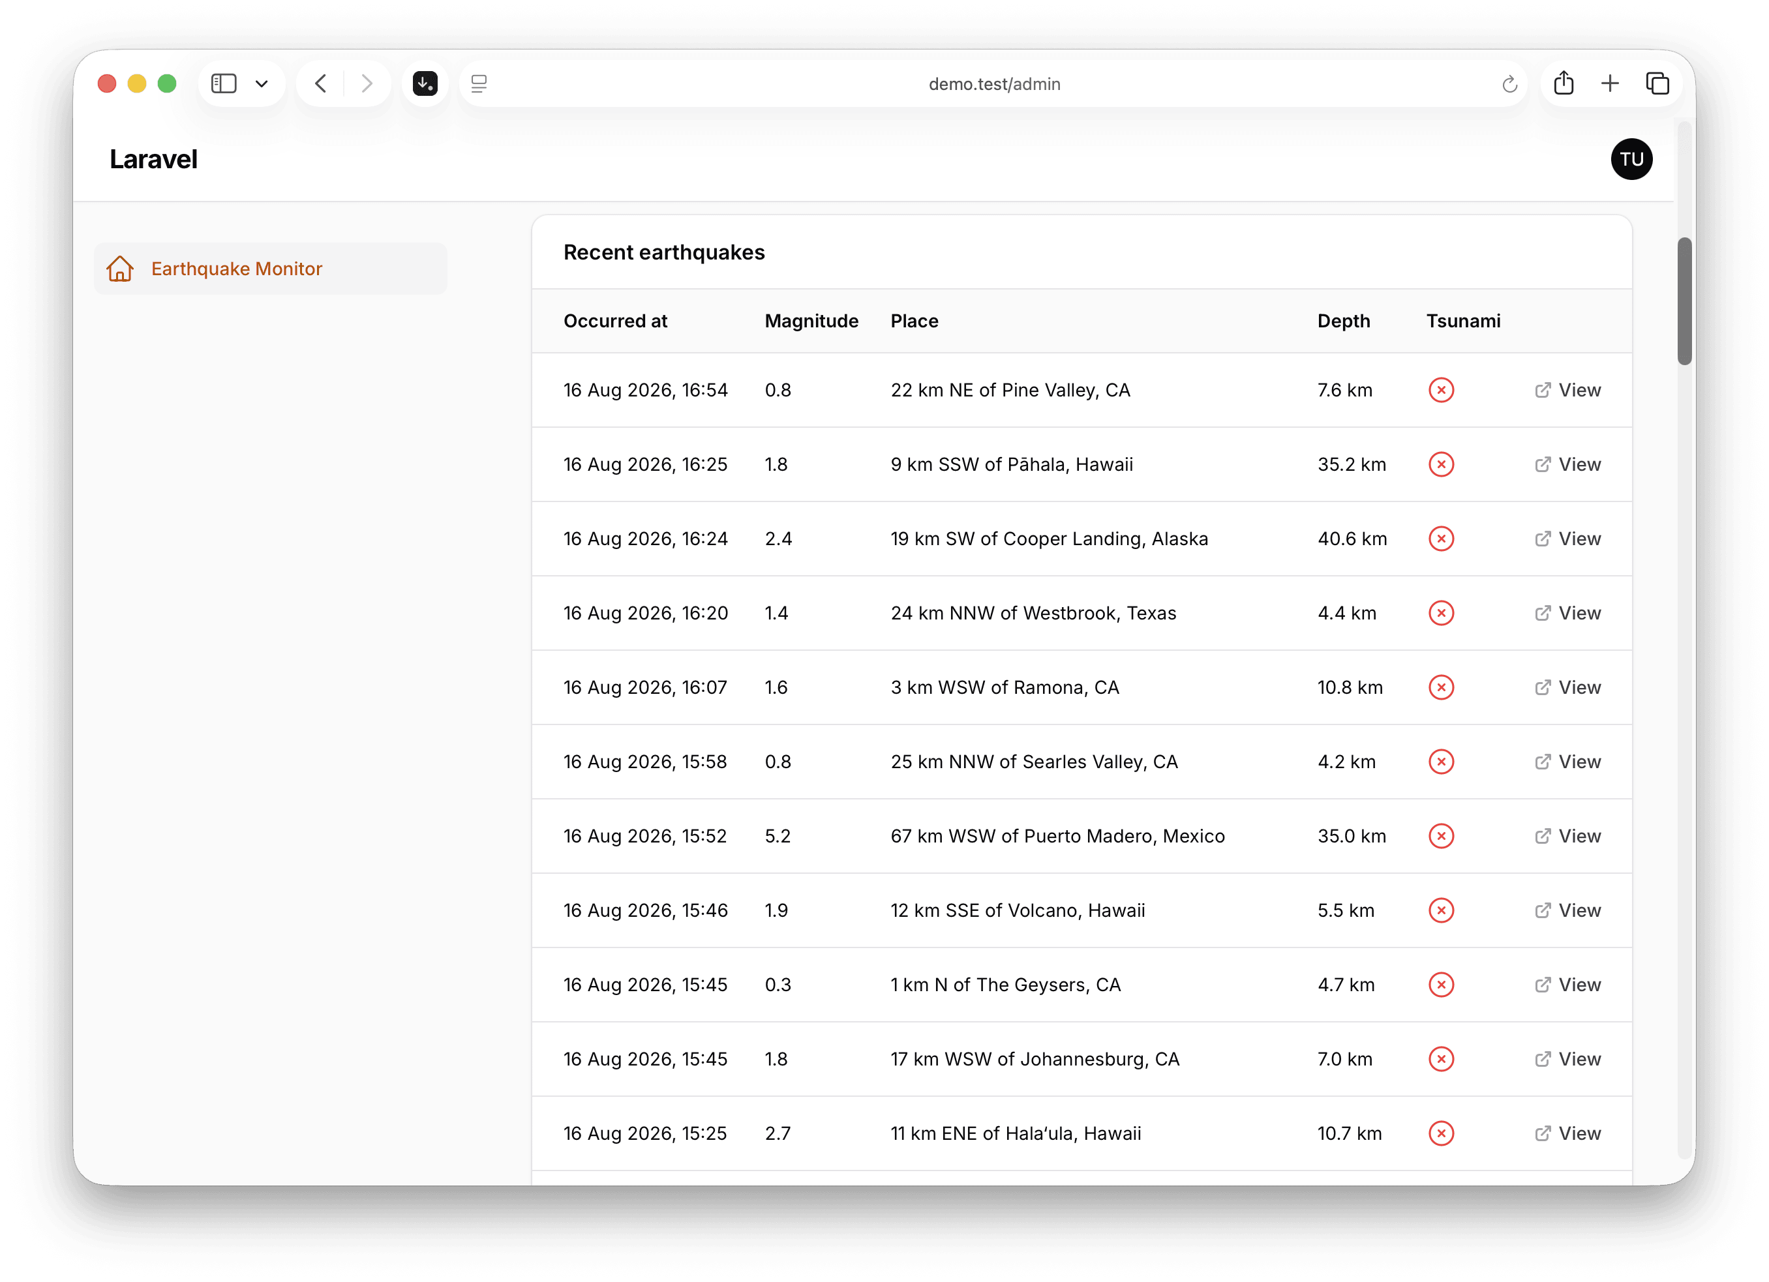This screenshot has height=1282, width=1769.
Task: Click the page vertical scrollbar thumb
Action: click(x=1685, y=301)
